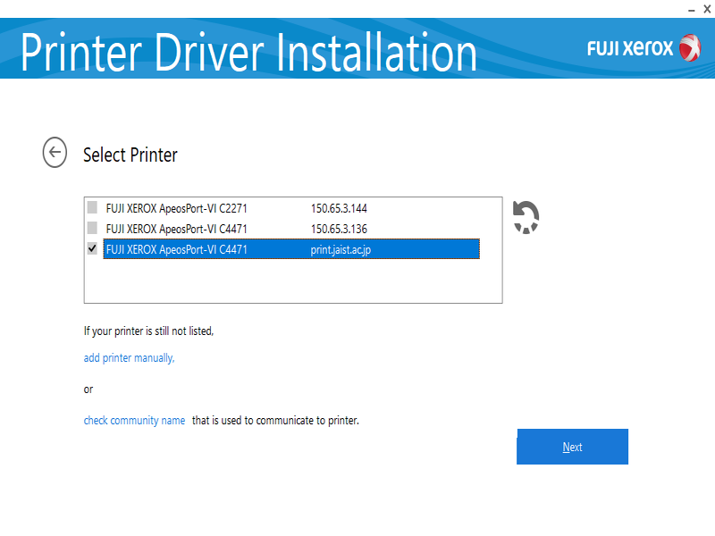Uncheck the print.jaist.ac.jp printer checkbox
715x536 pixels.
92,249
